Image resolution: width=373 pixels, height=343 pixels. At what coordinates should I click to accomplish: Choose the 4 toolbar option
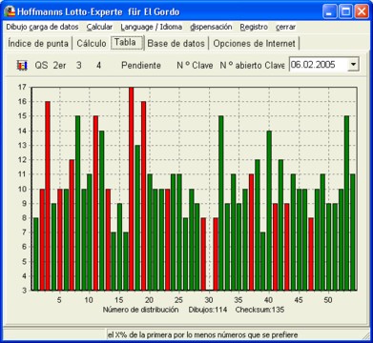[99, 66]
